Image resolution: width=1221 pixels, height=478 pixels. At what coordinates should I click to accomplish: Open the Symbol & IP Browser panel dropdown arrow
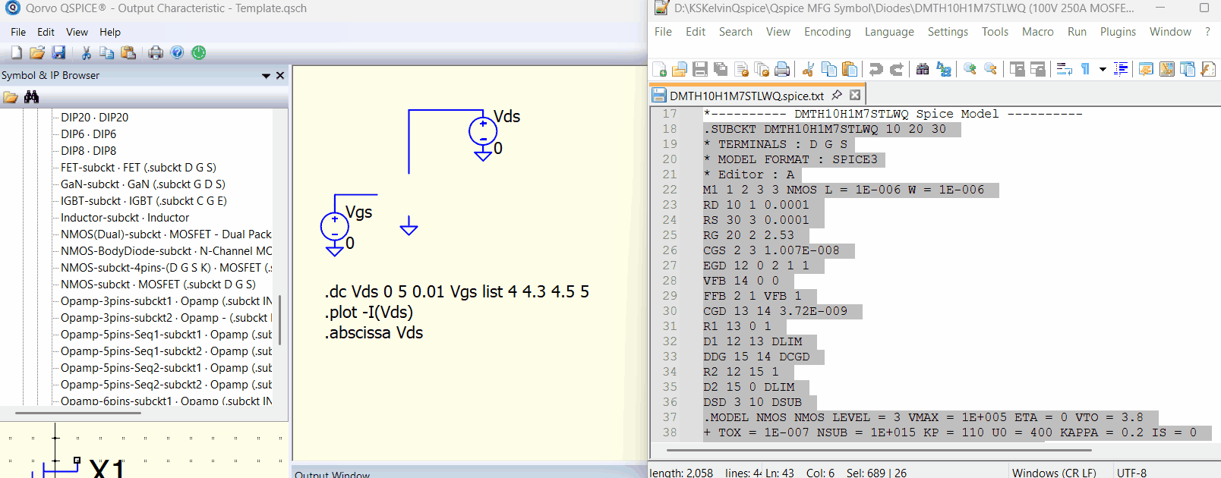click(266, 76)
